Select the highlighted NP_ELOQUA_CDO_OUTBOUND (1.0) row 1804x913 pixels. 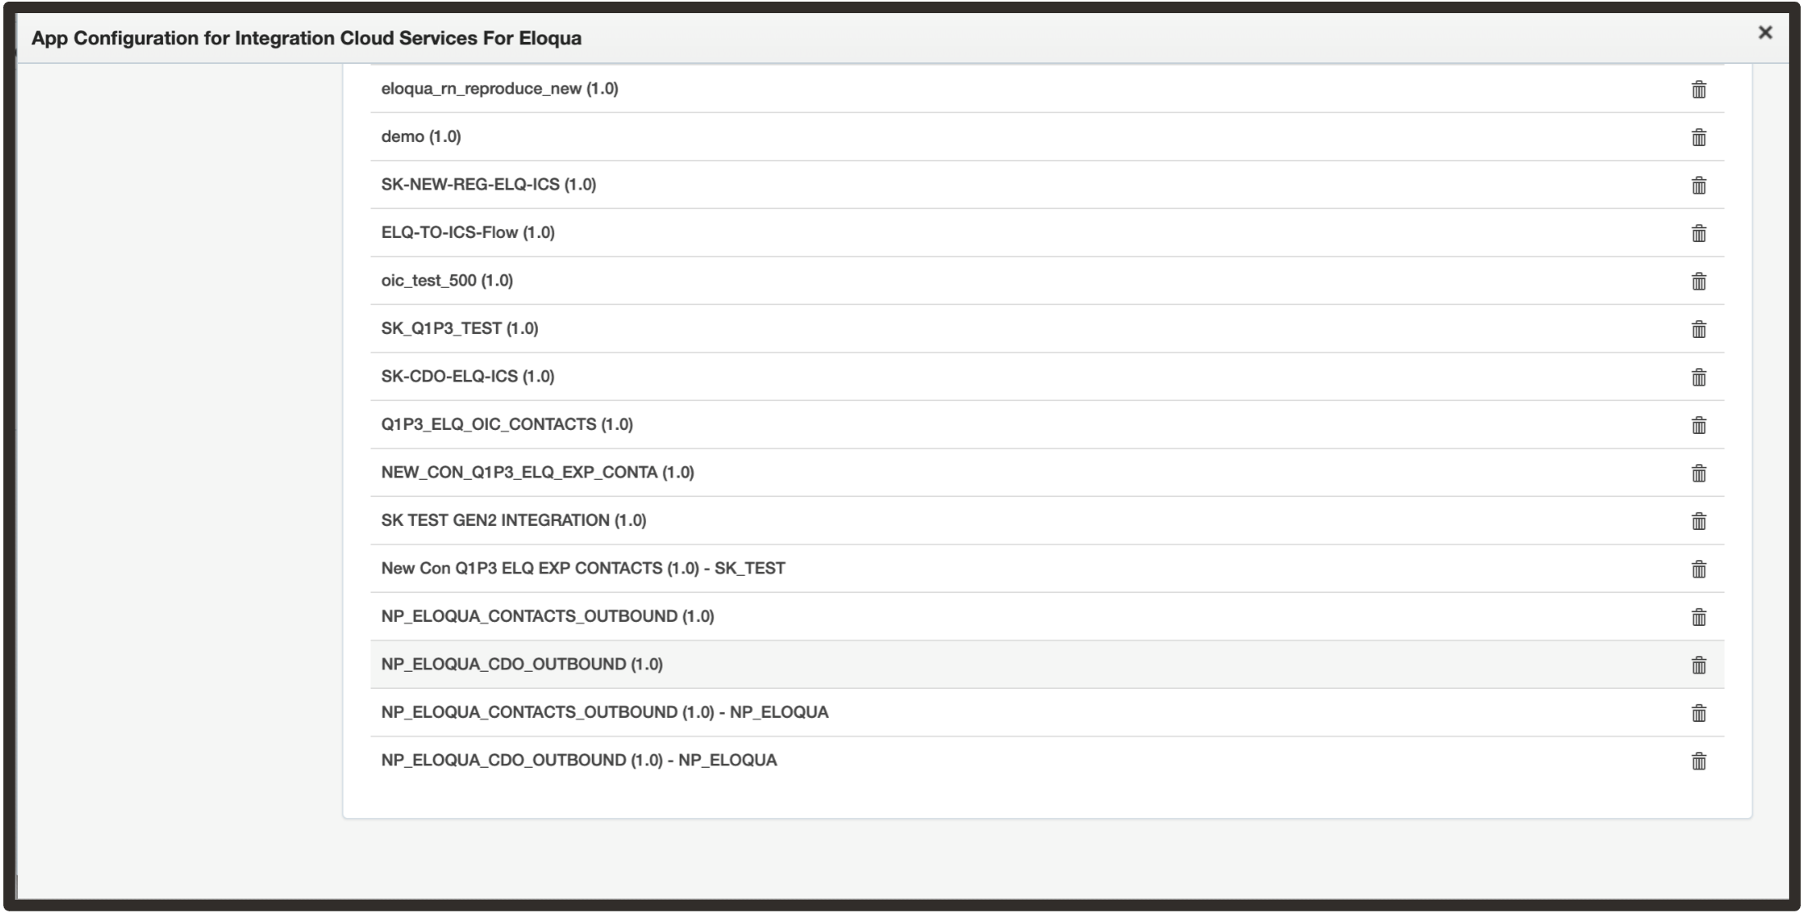pos(522,664)
